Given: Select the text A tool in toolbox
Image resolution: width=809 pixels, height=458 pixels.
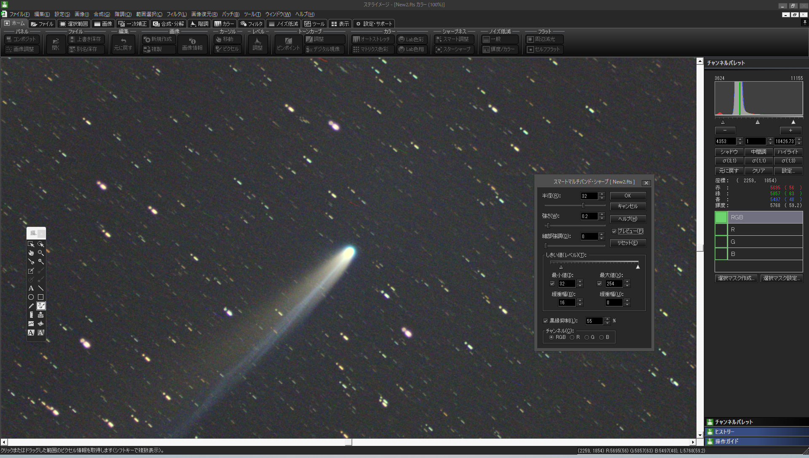Looking at the screenshot, I should 31,288.
